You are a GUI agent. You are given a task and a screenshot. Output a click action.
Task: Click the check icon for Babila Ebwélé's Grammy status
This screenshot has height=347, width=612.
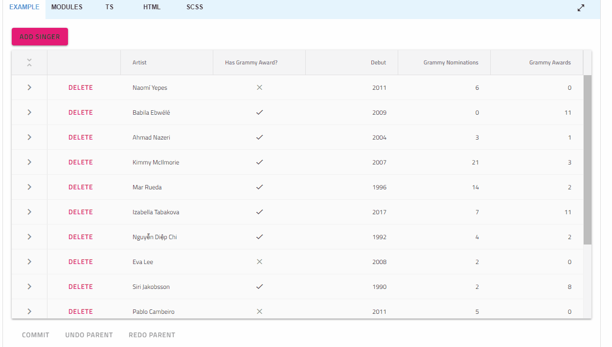259,112
